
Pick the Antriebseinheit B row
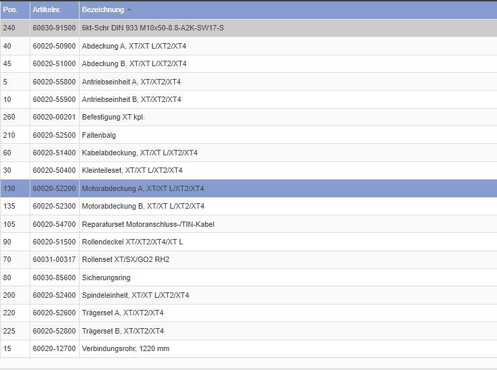[131, 99]
